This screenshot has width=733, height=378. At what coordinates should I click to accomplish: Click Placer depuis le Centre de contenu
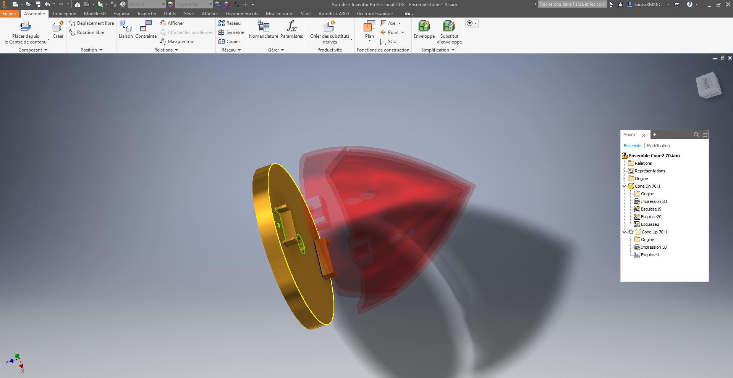point(26,33)
